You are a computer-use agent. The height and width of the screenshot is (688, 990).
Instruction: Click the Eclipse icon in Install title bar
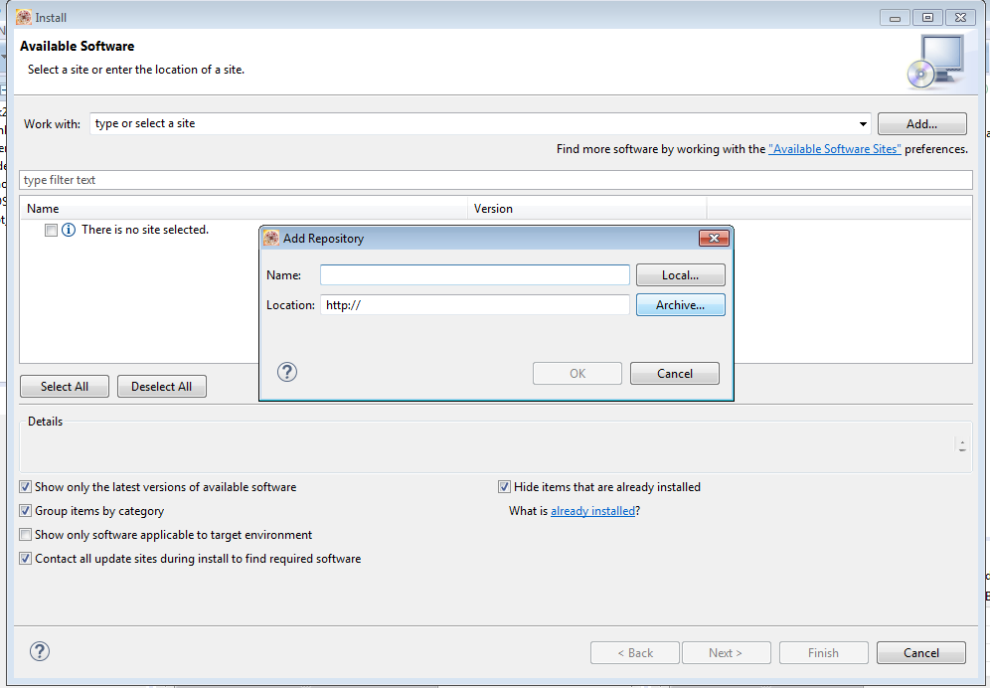tap(23, 17)
